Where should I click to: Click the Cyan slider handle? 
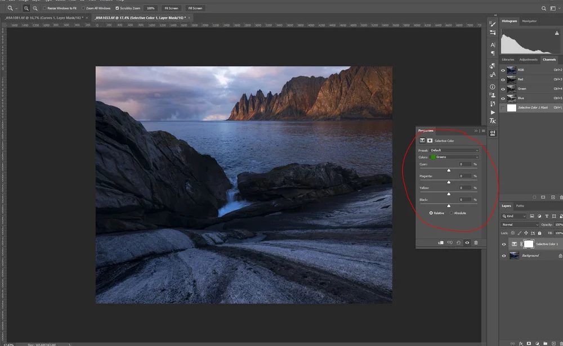(x=449, y=170)
